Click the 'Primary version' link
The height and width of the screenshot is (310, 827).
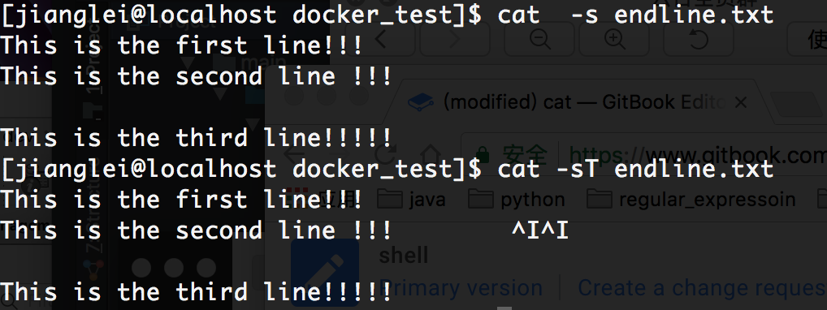point(461,288)
